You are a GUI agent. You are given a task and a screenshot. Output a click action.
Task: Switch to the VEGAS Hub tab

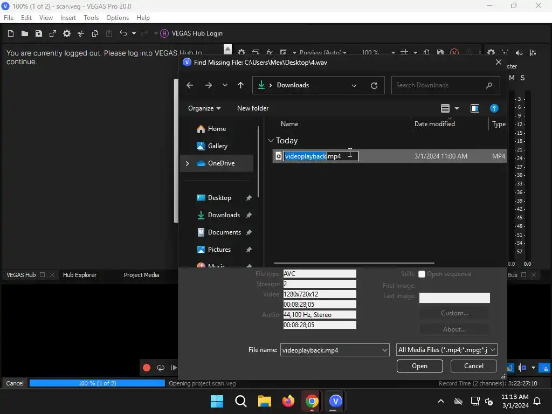[x=21, y=275]
